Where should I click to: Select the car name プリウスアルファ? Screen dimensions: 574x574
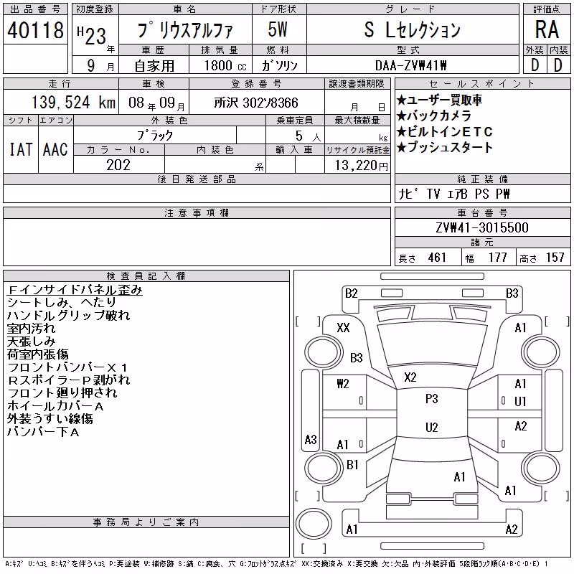[185, 30]
